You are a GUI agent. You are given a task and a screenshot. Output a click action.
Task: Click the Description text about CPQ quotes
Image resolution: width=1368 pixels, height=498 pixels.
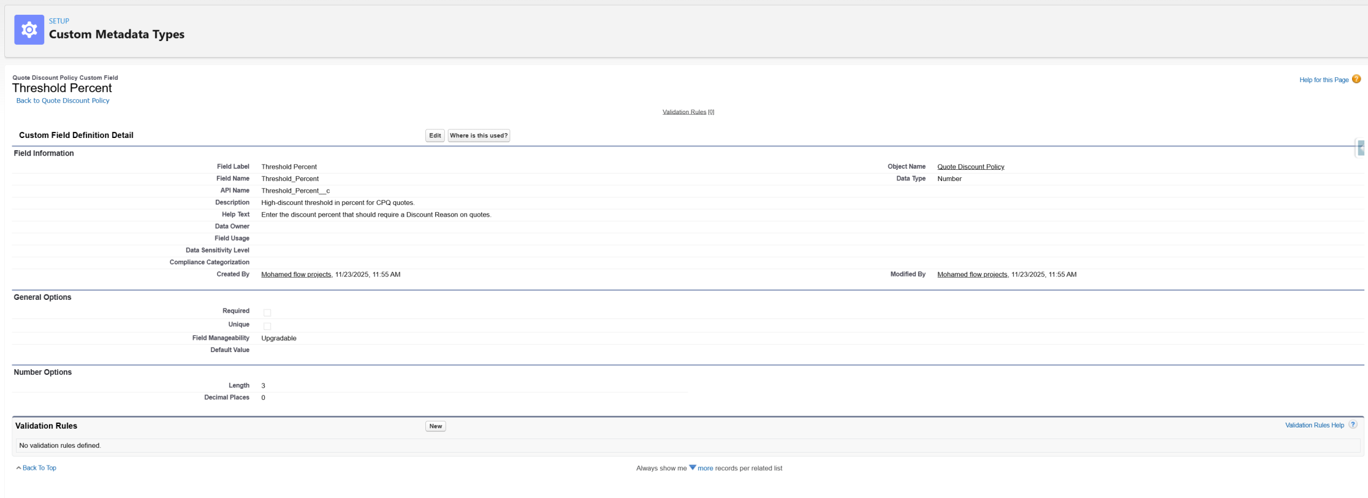click(338, 203)
